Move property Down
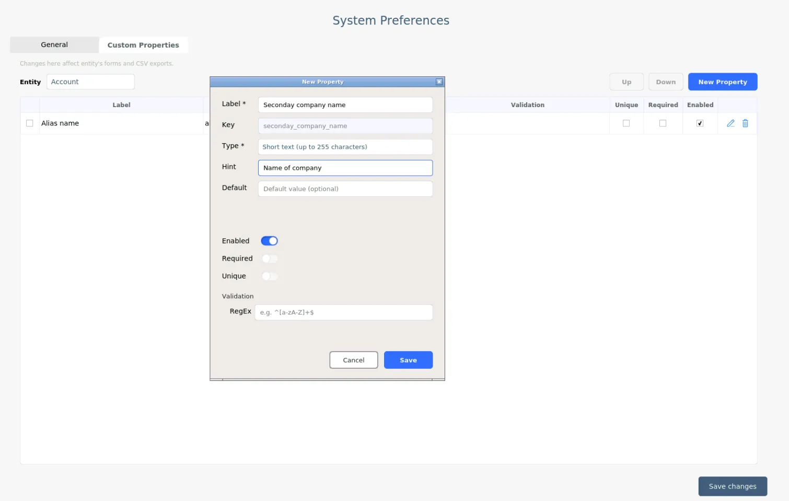Image resolution: width=789 pixels, height=501 pixels. (666, 82)
